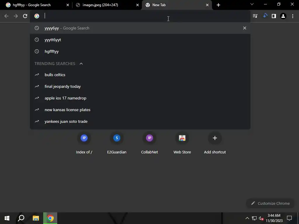Show hidden system tray icons
Viewport: 299px width, 224px height.
tap(247, 218)
